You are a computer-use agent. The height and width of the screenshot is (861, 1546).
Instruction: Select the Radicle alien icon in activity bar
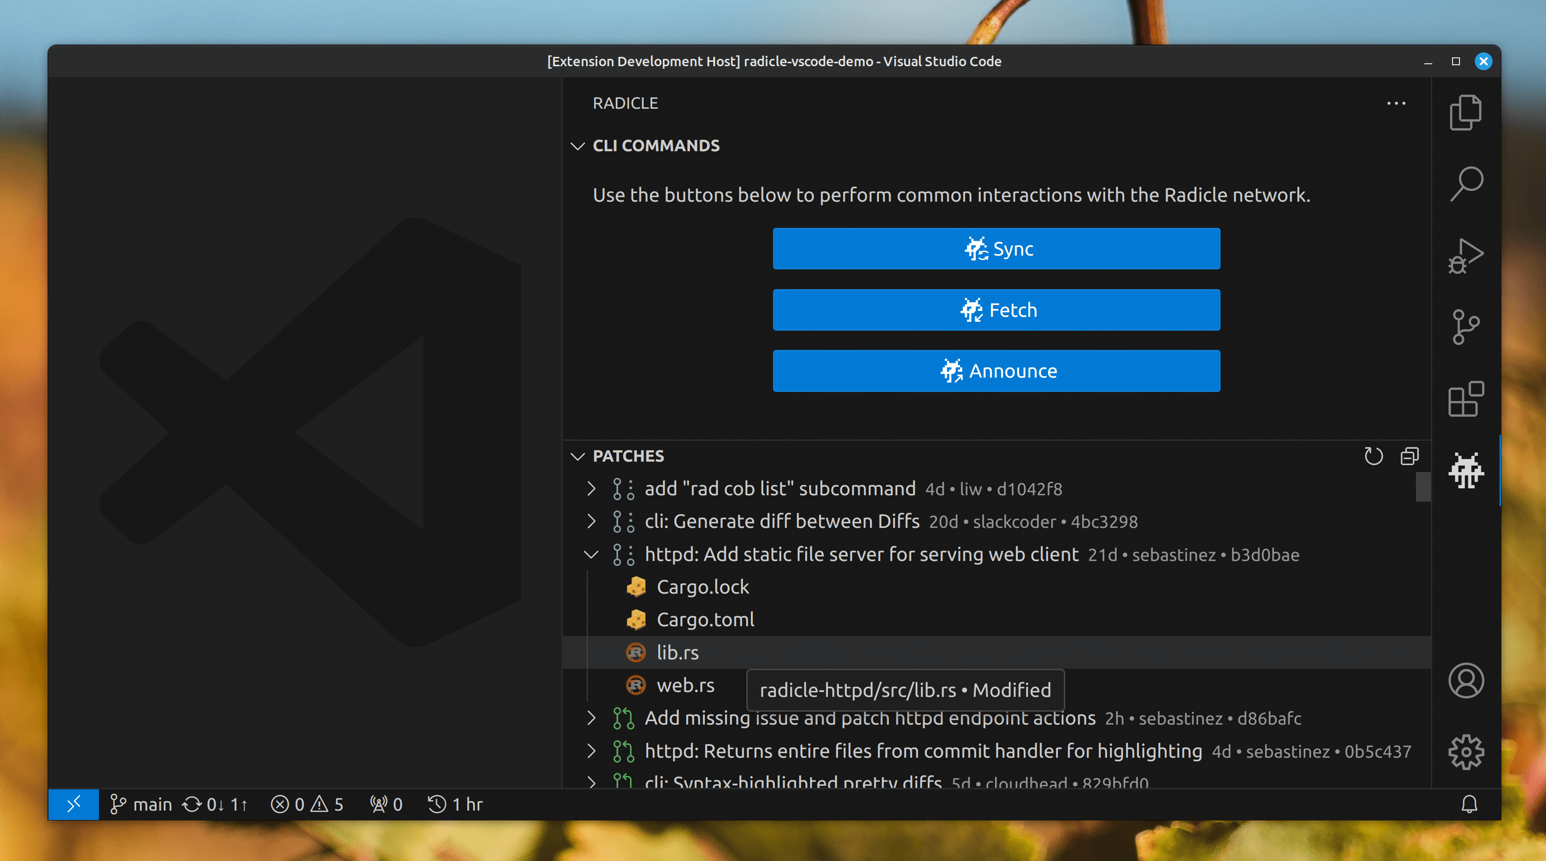click(1465, 471)
